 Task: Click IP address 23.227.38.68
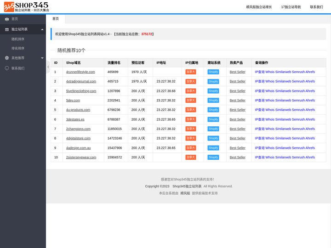point(166,91)
